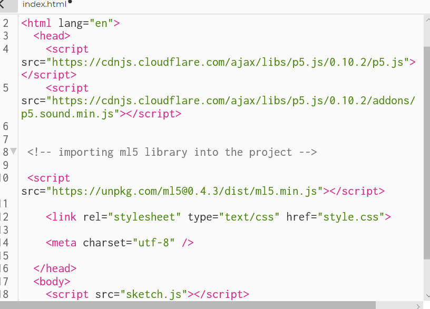Click line number 14 in the gutter
This screenshot has height=309, width=430.
(5, 242)
